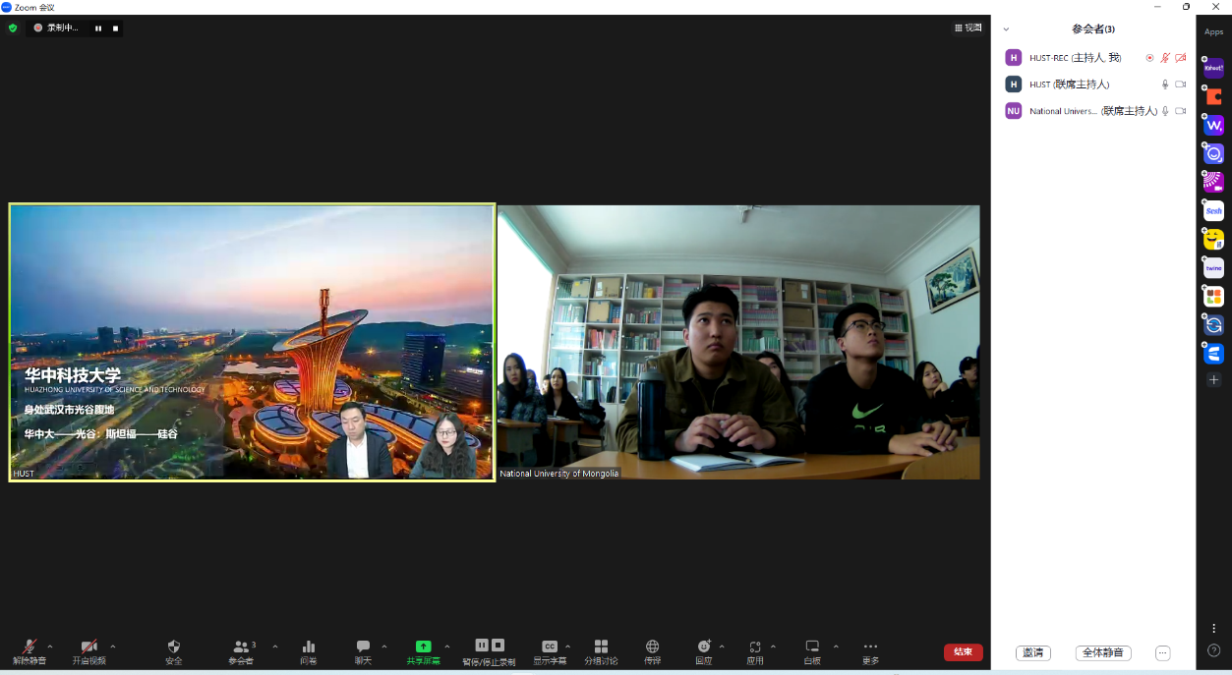This screenshot has width=1232, height=675.
Task: Toggle disabled camera on HUST-REC row
Action: (1181, 58)
